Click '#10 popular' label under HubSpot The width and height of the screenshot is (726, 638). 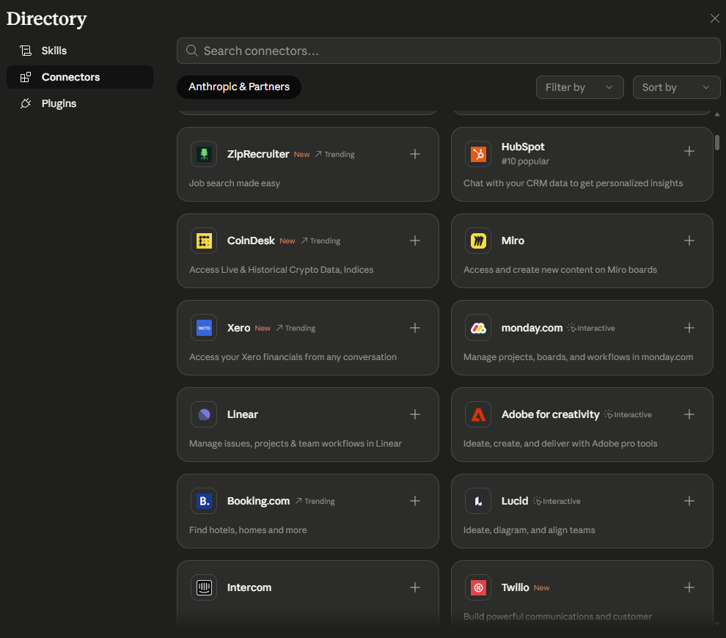(525, 161)
